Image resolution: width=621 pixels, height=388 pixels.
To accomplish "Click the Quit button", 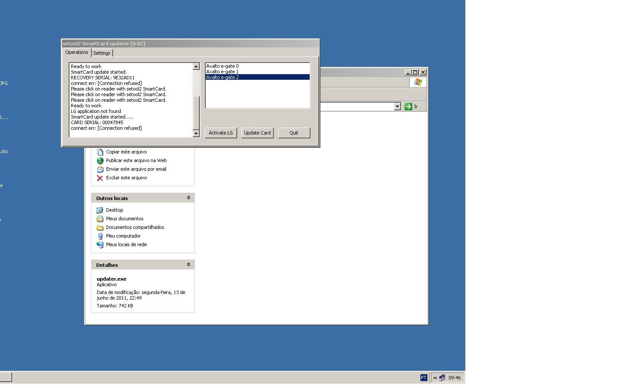I will [x=294, y=133].
